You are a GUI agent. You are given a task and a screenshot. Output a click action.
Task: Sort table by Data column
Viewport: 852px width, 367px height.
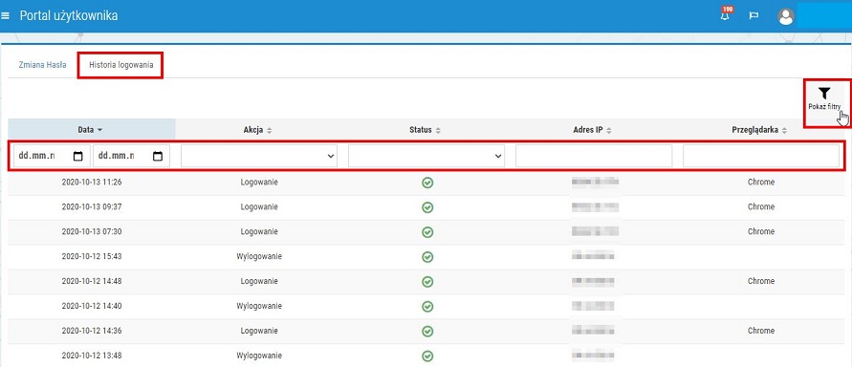pyautogui.click(x=91, y=130)
